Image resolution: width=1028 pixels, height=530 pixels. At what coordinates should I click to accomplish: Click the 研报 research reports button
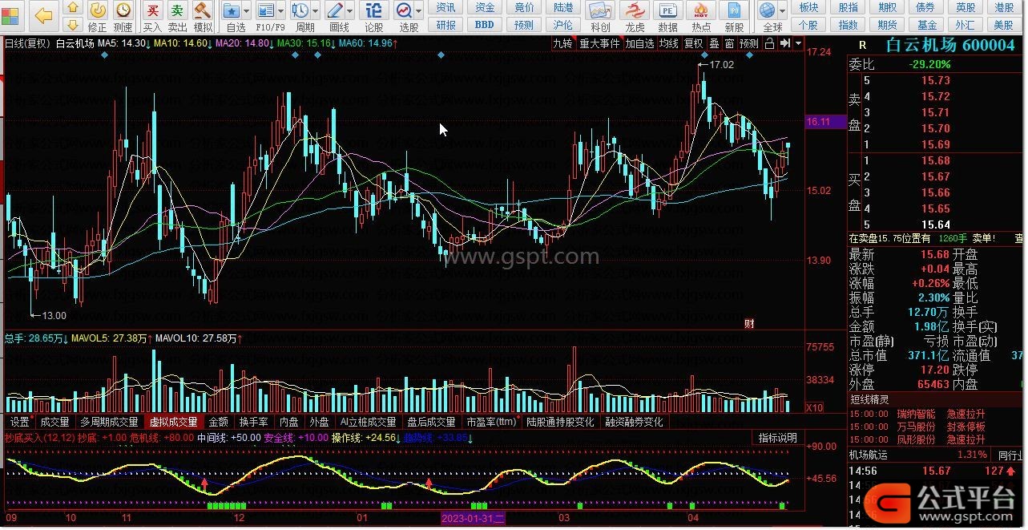click(446, 25)
